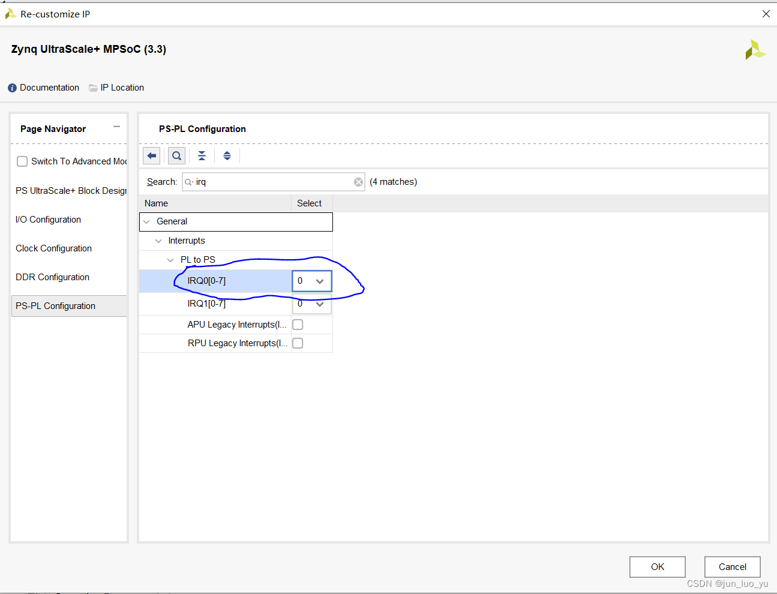The width and height of the screenshot is (777, 594).
Task: Select the IRQ1[0-7] row label
Action: pos(206,304)
